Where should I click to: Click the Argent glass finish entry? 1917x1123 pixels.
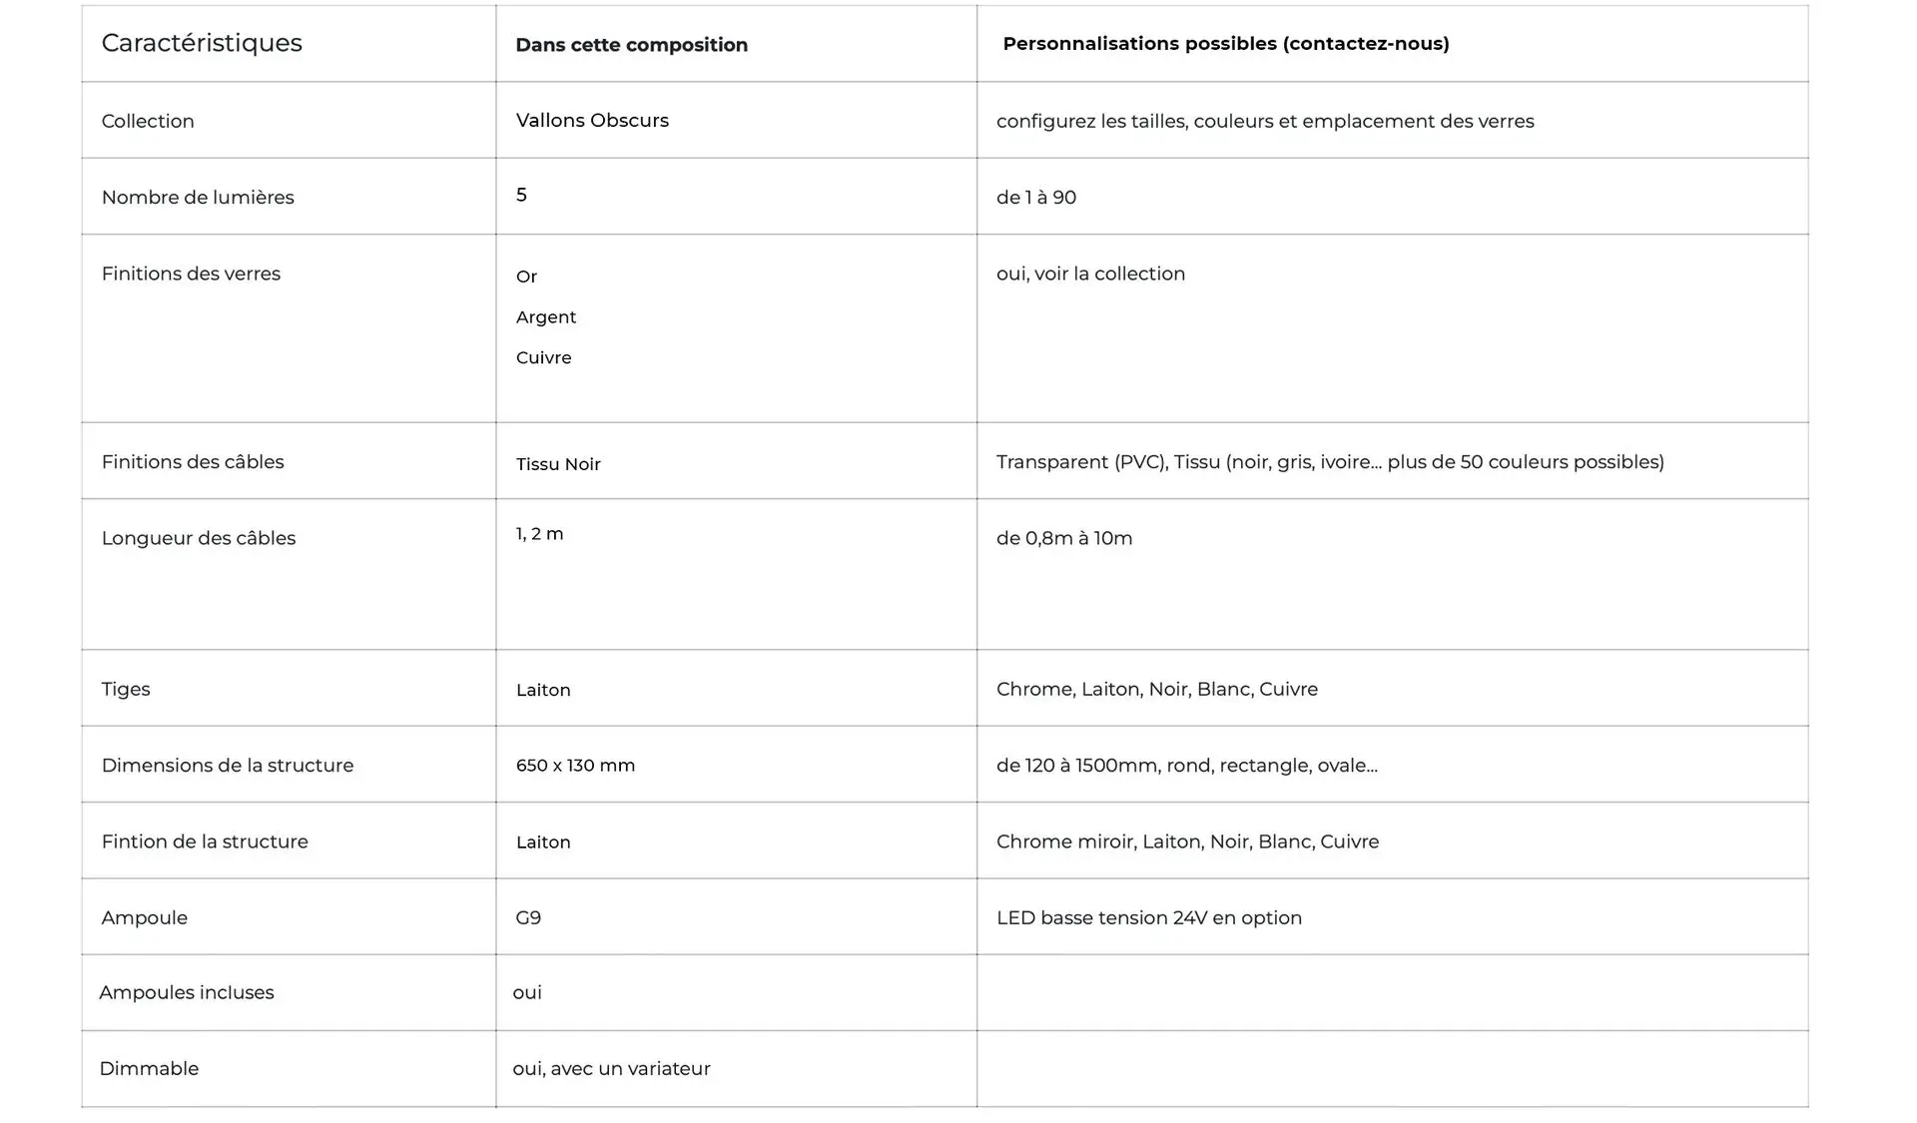click(546, 316)
